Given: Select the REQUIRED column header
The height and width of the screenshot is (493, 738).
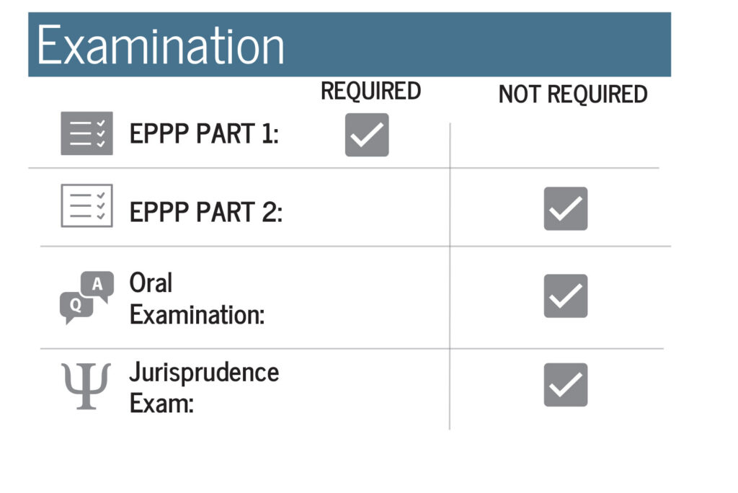Looking at the screenshot, I should click(371, 91).
